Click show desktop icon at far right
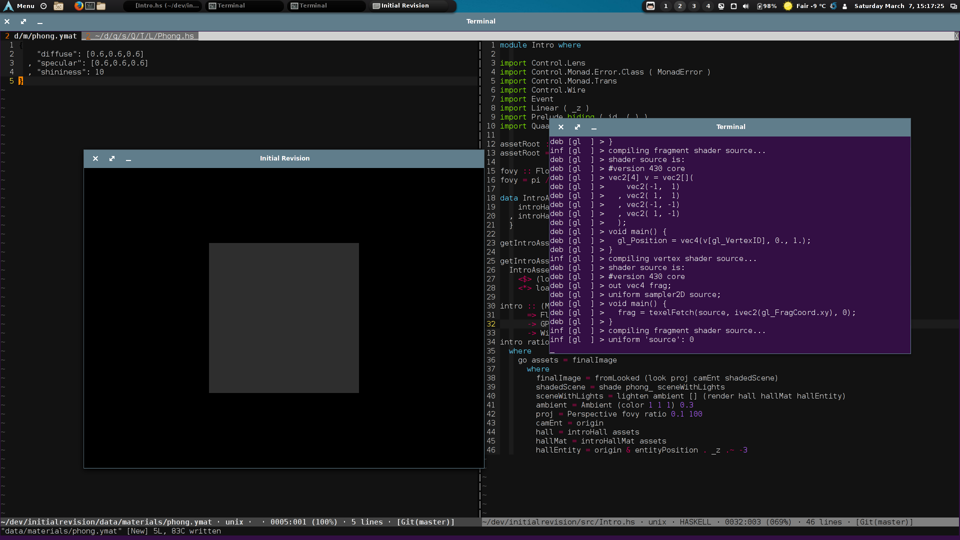The height and width of the screenshot is (540, 960). click(953, 6)
